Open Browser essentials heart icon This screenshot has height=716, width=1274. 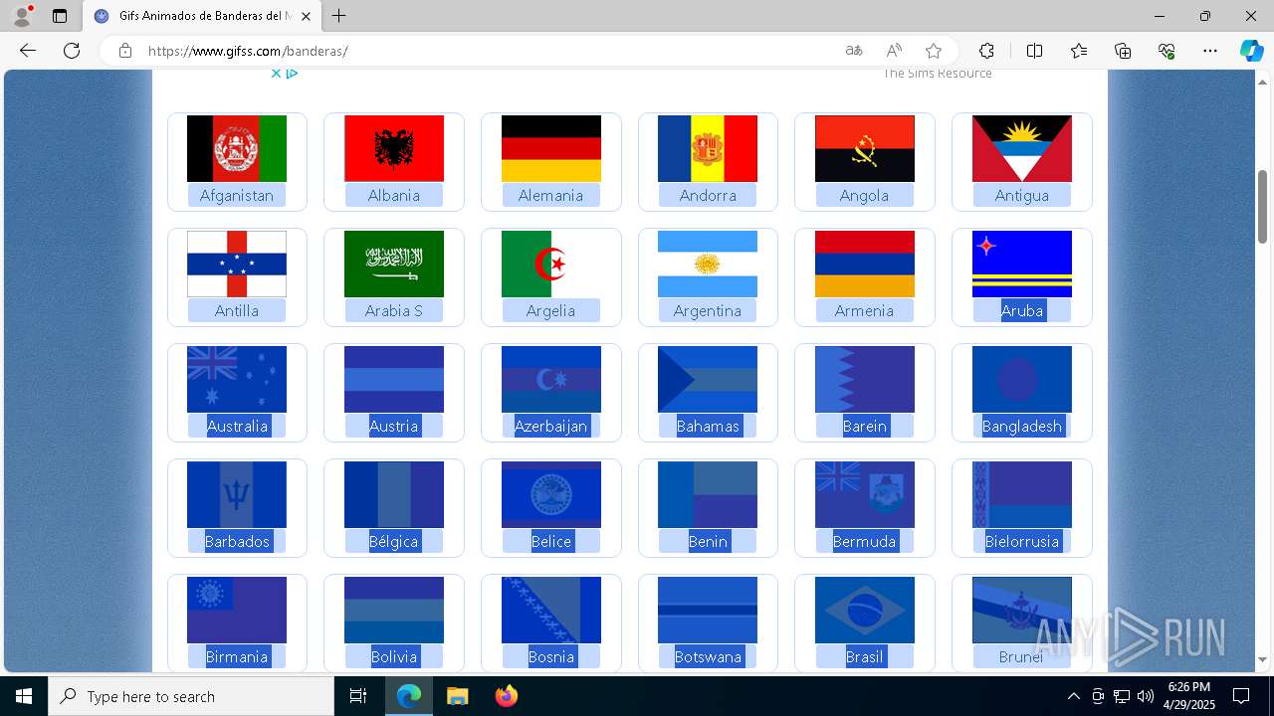click(1167, 51)
